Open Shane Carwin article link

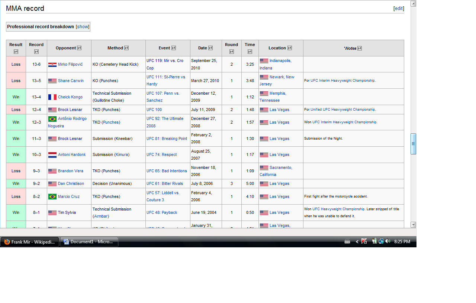coord(71,81)
